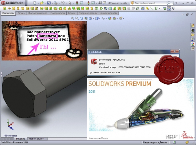Click the Help question mark button
Image resolution: width=196 pixels, height=145 pixels.
[176, 3]
